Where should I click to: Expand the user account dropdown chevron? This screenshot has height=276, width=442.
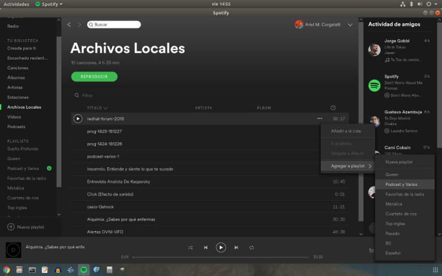pos(350,25)
